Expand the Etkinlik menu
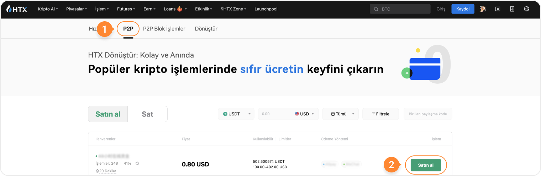 204,9
